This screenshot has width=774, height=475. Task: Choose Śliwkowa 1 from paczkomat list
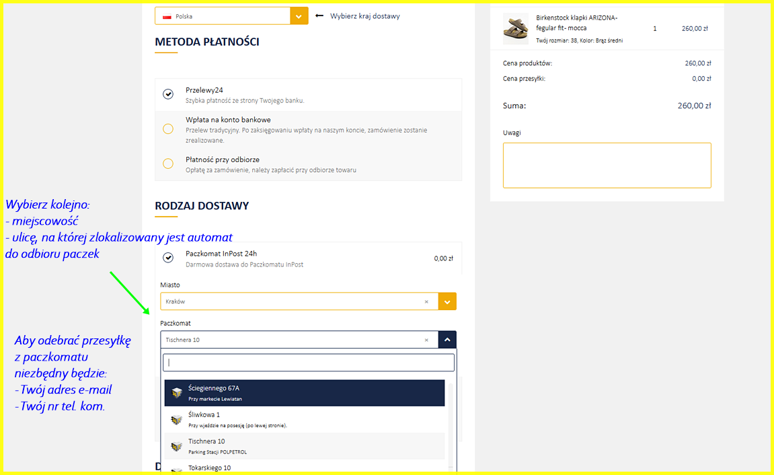coord(305,420)
